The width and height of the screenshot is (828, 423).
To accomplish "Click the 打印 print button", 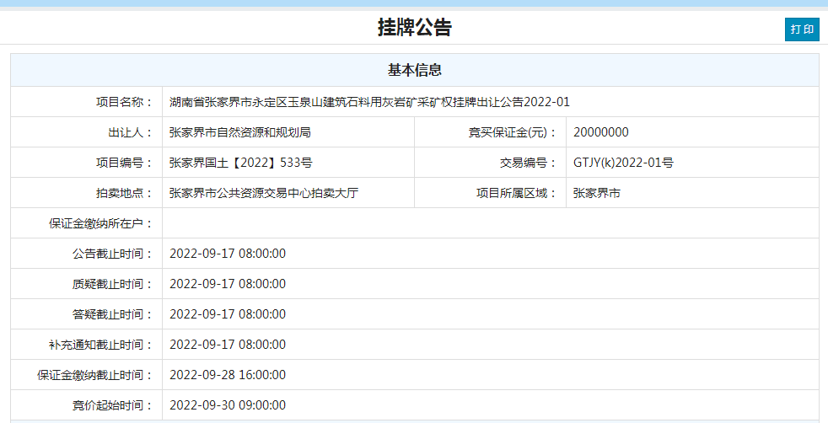I will (x=802, y=29).
